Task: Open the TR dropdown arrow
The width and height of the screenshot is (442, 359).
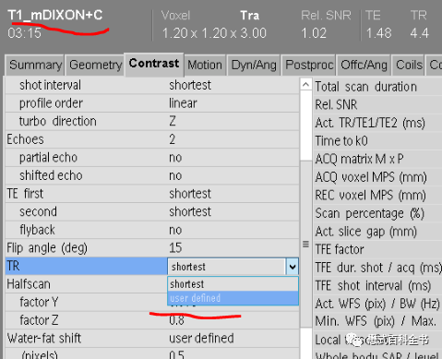Action: coord(293,267)
